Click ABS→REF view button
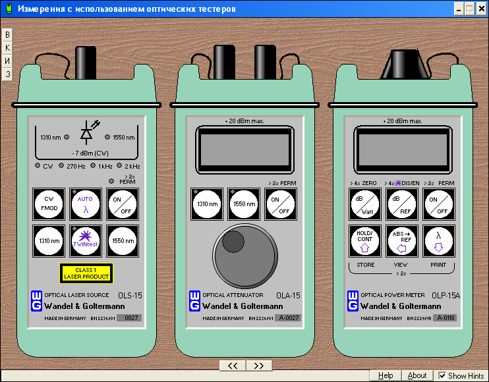 (402, 241)
